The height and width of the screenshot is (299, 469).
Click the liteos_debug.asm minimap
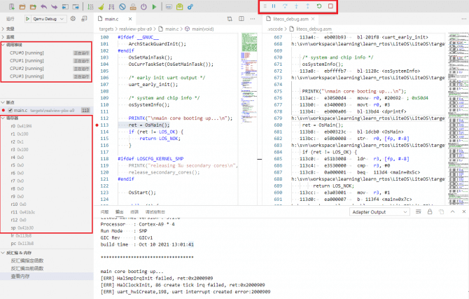(458, 118)
